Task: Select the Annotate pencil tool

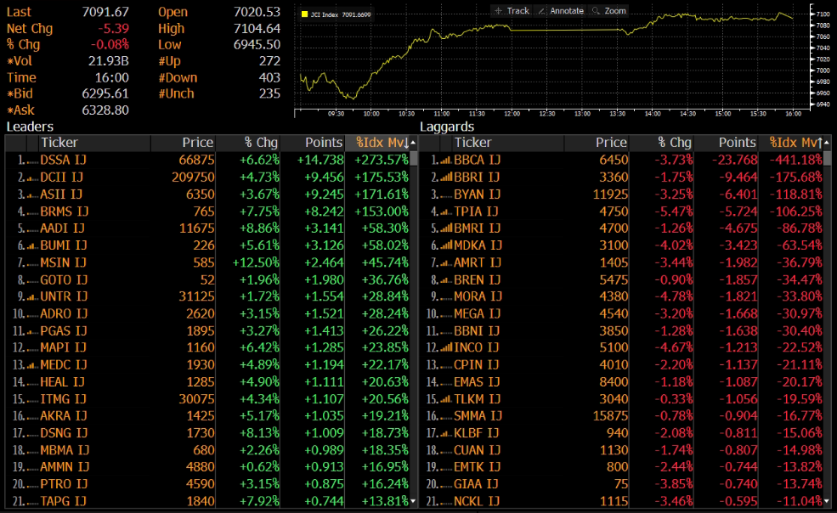Action: pyautogui.click(x=541, y=11)
